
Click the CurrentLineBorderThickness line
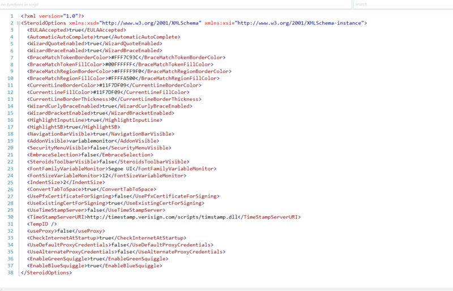(114, 99)
